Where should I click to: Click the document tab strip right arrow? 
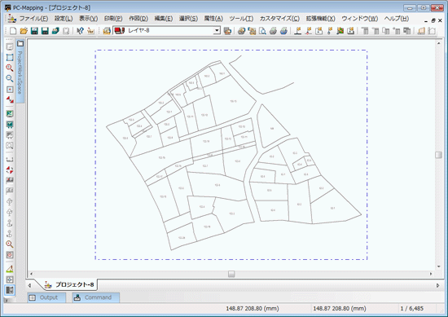click(438, 285)
